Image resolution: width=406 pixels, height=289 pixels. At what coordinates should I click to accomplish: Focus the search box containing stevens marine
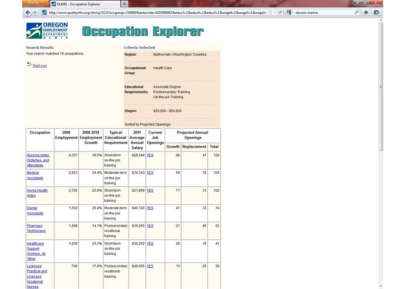[x=324, y=12]
